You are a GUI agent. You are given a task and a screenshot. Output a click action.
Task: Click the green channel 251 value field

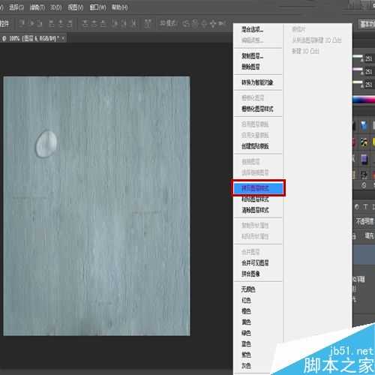click(x=369, y=71)
